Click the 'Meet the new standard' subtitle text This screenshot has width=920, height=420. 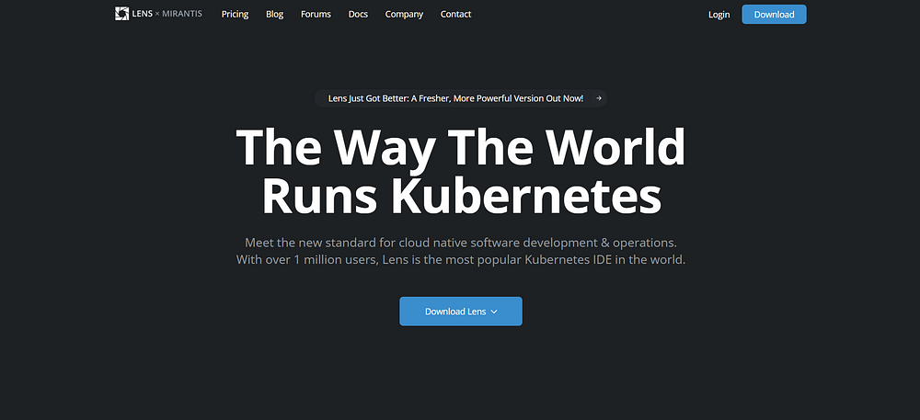click(x=461, y=251)
